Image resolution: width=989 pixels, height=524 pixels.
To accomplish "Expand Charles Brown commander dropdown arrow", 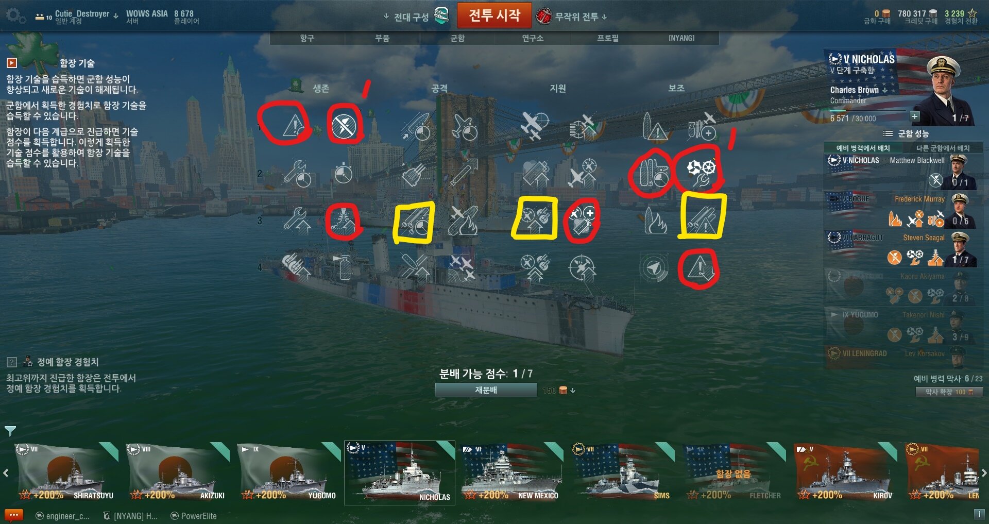I will 885,90.
